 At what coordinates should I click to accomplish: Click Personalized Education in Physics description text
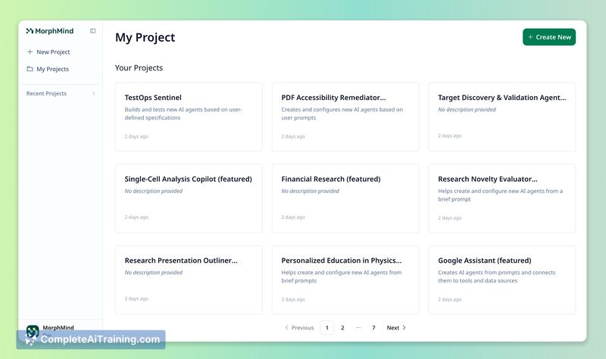342,276
